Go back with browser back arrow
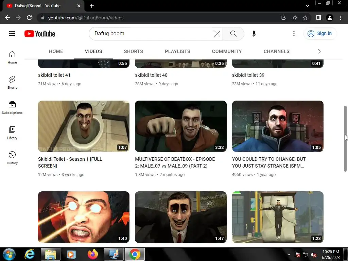Screen dimensions: 348x261 click(7, 18)
